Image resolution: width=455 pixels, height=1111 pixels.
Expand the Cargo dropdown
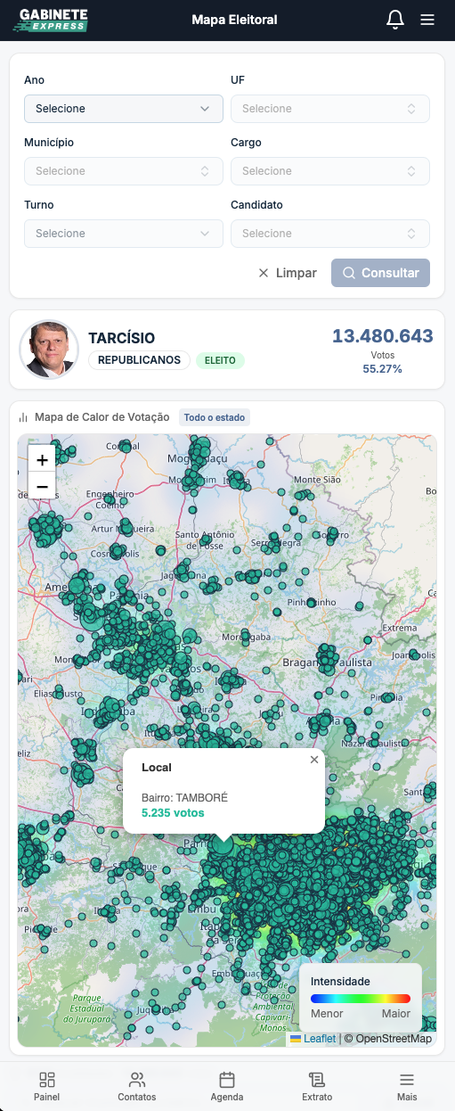point(330,171)
